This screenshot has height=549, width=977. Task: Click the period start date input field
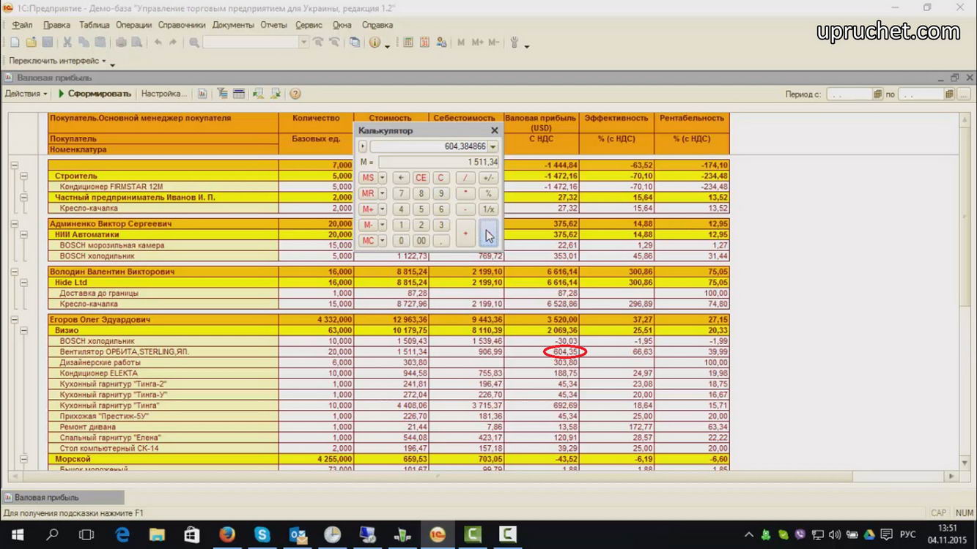(x=849, y=94)
